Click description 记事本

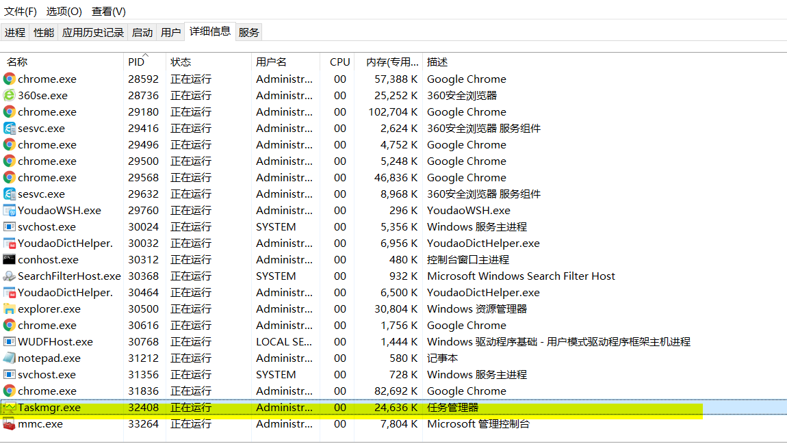(442, 358)
